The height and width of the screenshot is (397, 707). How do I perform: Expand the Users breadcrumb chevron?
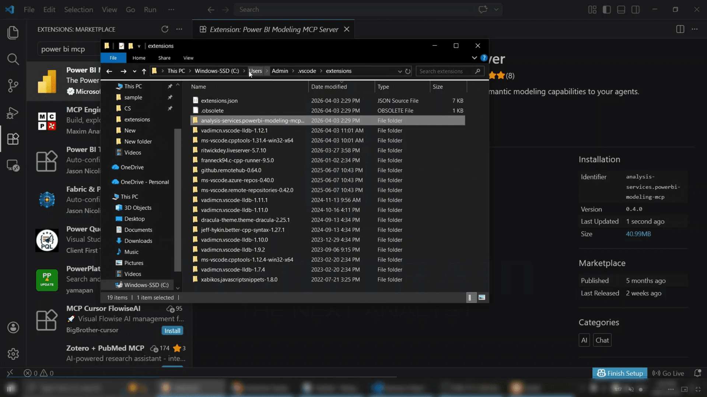click(267, 71)
